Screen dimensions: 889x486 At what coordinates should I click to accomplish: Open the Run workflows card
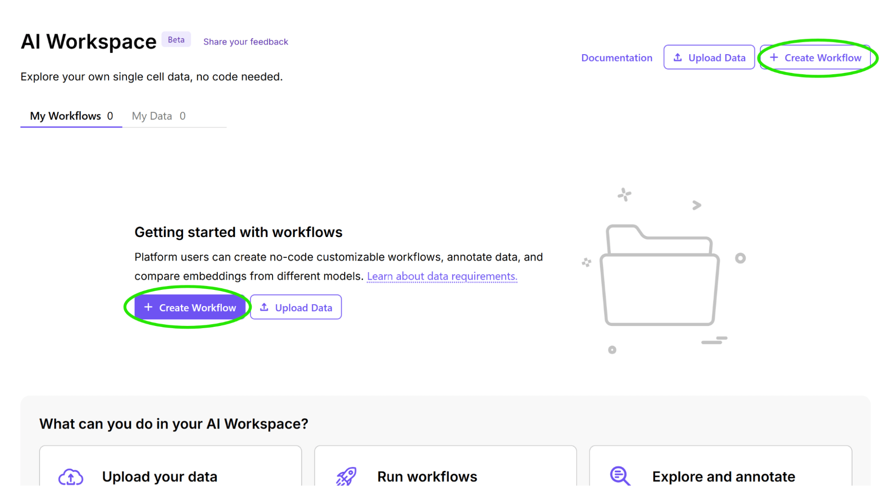[446, 471]
